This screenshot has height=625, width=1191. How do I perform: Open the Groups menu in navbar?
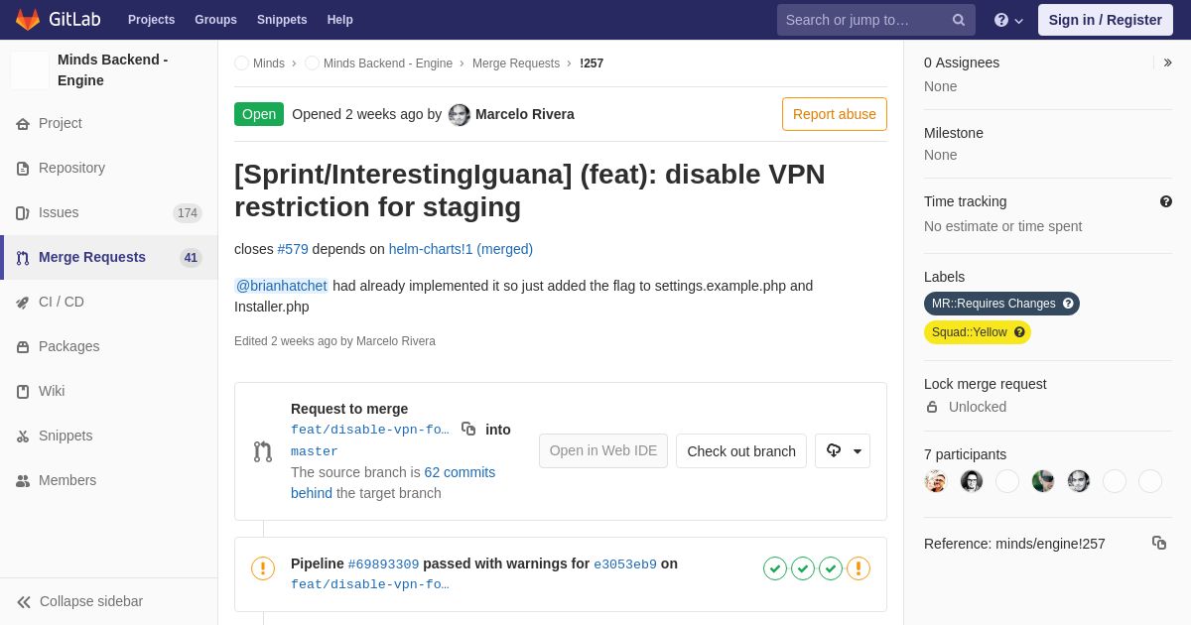coord(215,20)
